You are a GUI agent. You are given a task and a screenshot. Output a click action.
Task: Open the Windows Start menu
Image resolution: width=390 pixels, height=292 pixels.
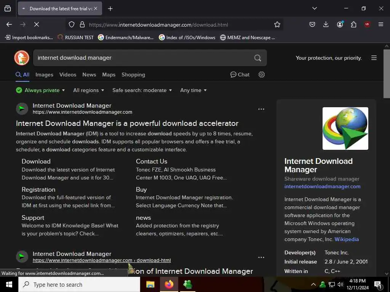[9, 284]
